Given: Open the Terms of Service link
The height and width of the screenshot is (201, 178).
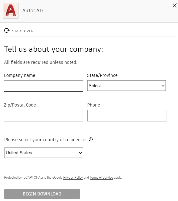Looking at the screenshot, I should 101,178.
